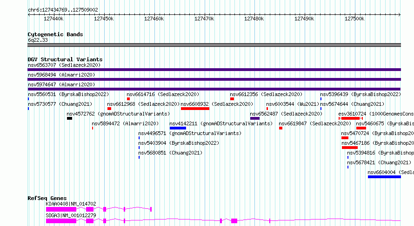Click the red nsv6608932 variant bar

(195, 109)
